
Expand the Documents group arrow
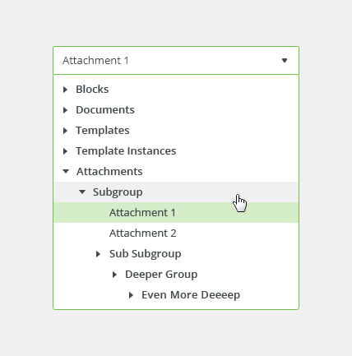(x=65, y=110)
